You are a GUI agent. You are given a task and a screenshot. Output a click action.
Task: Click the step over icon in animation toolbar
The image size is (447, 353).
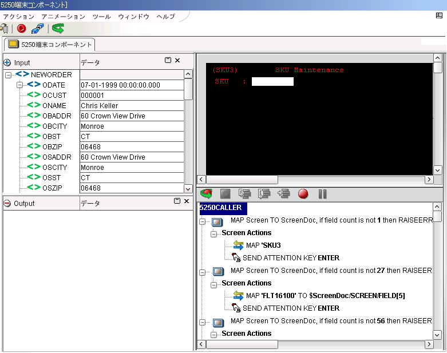pos(264,194)
